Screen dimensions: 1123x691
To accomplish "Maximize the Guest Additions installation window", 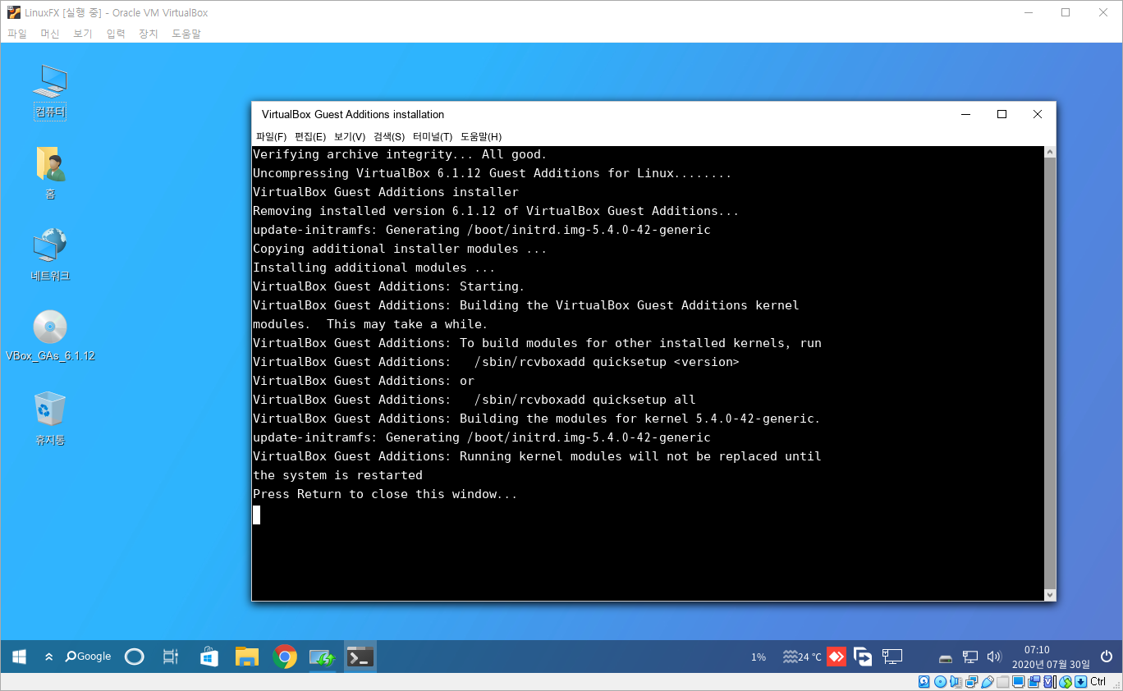I will (1002, 114).
